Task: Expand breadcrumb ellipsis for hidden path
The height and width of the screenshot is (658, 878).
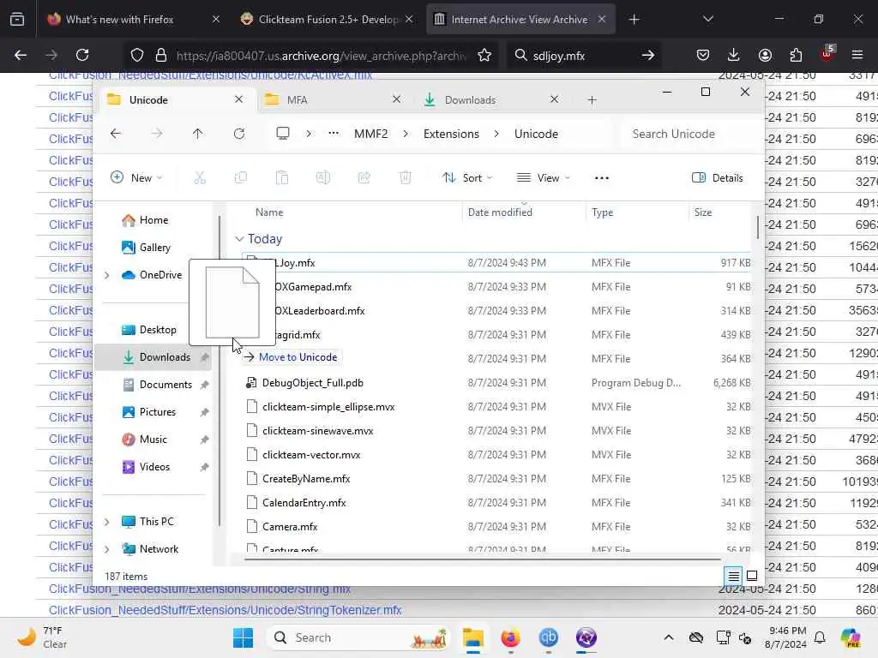Action: pos(334,134)
